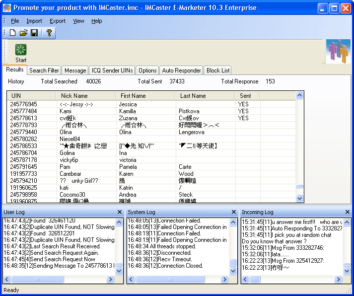
Task: Select the row with nick name Kami
Action: pos(151,111)
